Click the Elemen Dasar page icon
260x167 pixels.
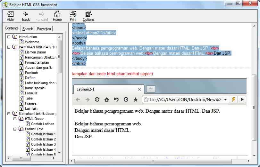click(x=21, y=52)
